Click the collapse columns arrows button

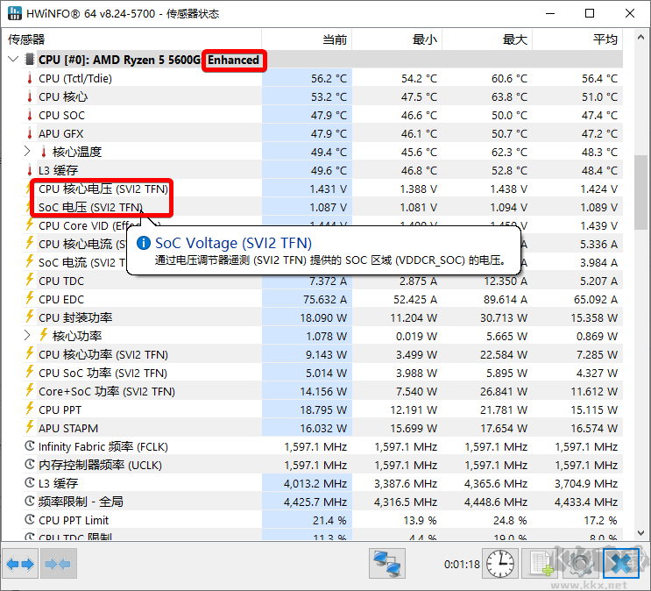57,563
